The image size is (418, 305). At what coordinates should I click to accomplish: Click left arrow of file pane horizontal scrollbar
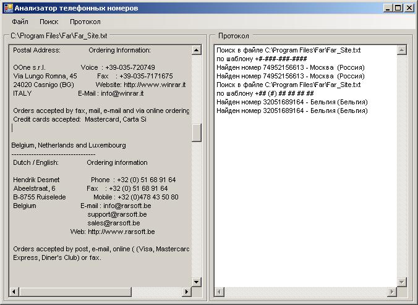click(14, 291)
